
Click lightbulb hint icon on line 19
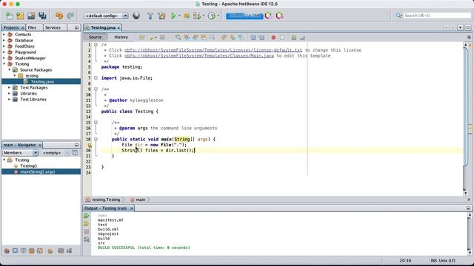pyautogui.click(x=90, y=145)
